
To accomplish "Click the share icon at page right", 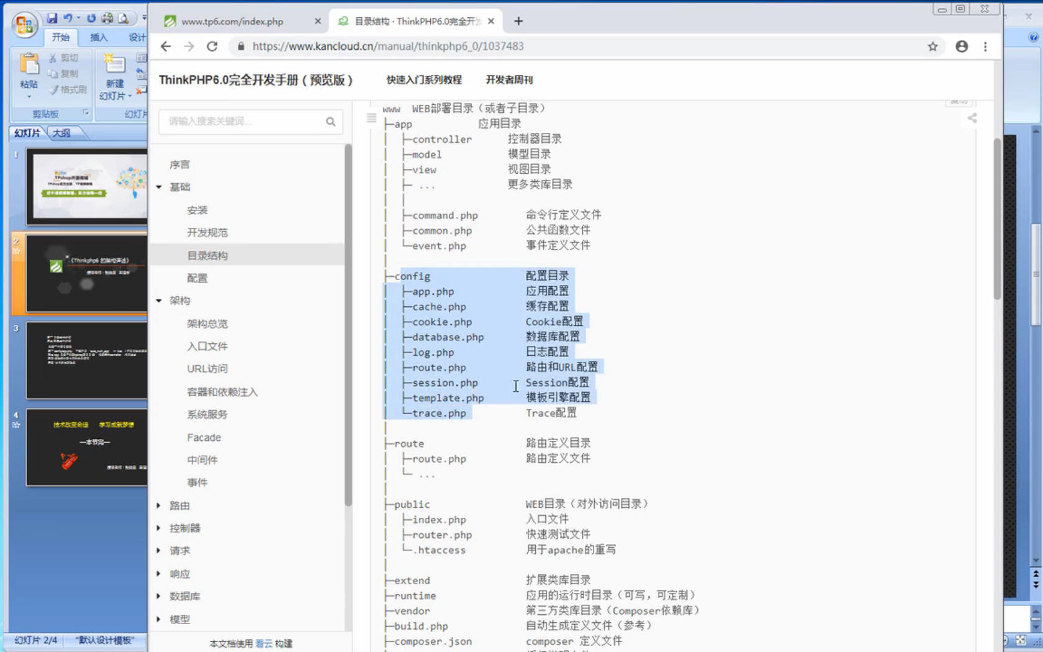I will pyautogui.click(x=972, y=118).
